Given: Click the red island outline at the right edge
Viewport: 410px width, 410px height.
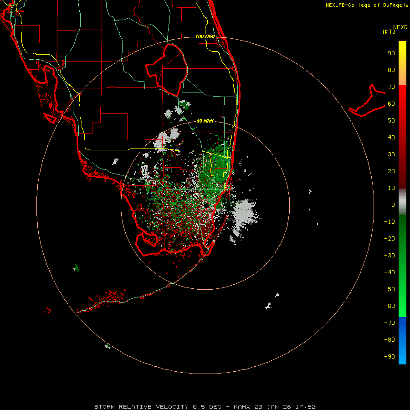Looking at the screenshot, I should (367, 101).
